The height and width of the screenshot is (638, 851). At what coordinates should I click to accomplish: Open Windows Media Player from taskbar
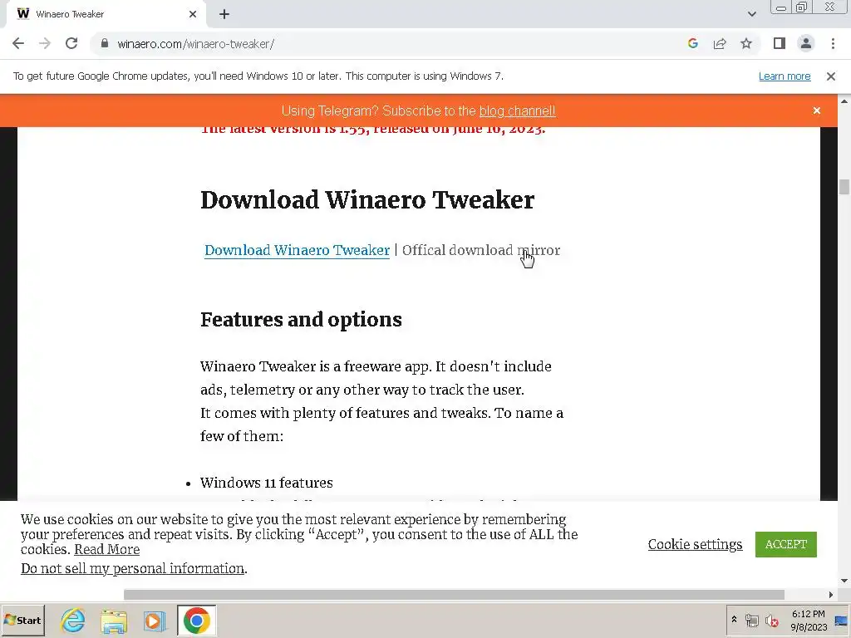click(154, 621)
